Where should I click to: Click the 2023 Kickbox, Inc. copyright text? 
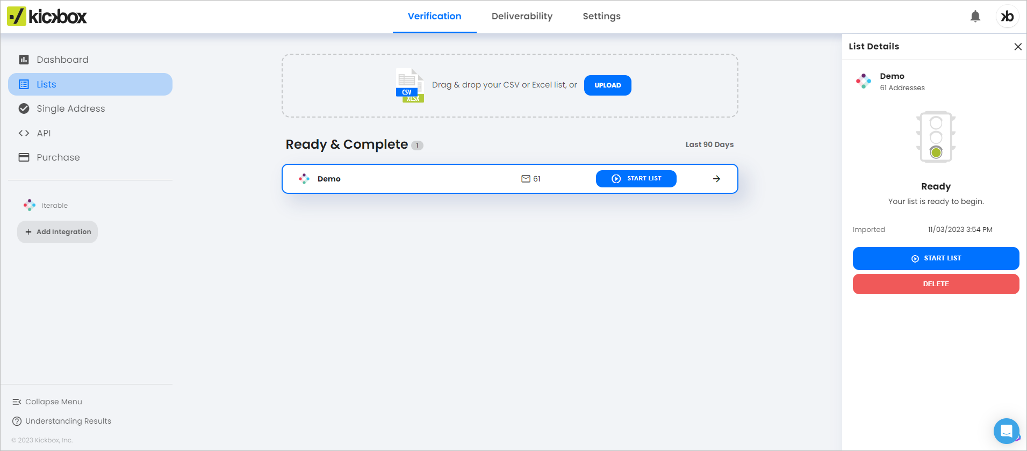pos(42,440)
